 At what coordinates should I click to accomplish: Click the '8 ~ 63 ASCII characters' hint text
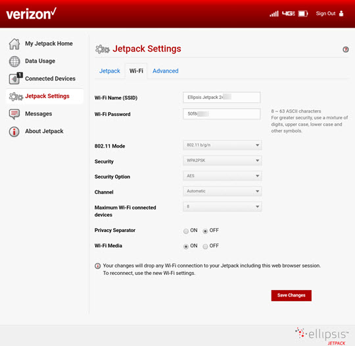tap(296, 111)
